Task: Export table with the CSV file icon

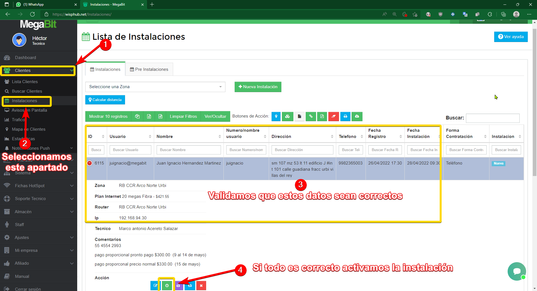Action: 160,116
